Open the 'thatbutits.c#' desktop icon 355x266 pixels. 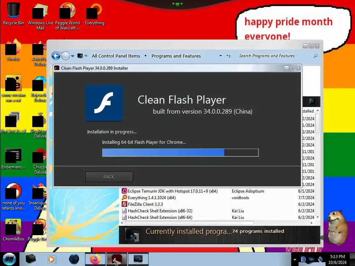[14, 122]
